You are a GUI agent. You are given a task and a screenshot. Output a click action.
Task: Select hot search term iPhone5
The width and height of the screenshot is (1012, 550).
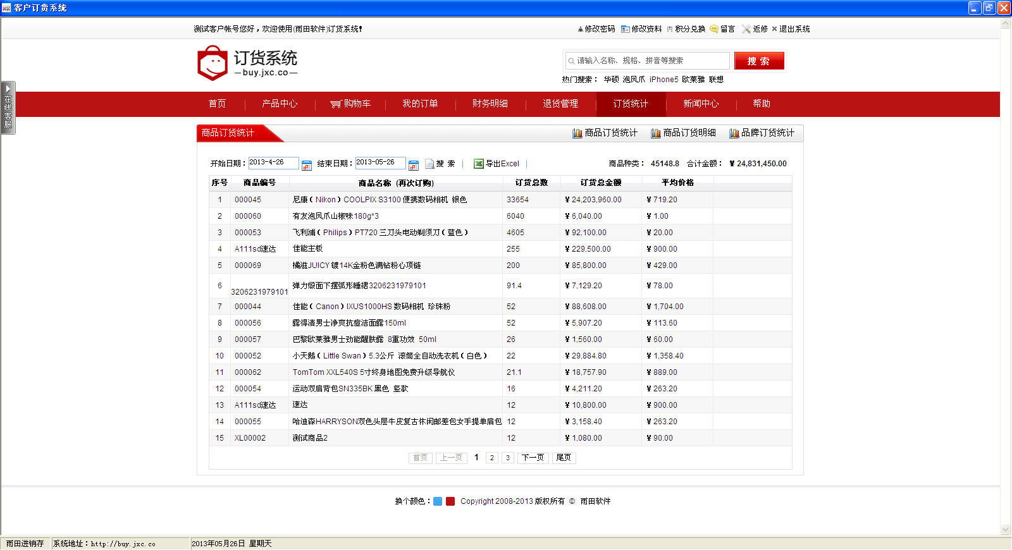(x=663, y=80)
